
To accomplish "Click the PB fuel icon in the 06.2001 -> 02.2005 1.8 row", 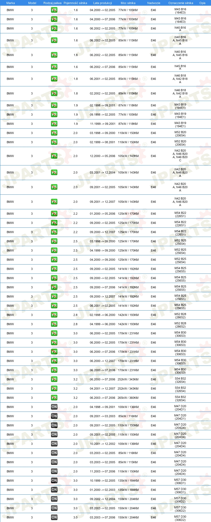I will click(54, 79).
